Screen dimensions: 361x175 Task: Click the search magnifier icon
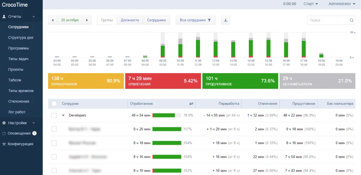pos(351,20)
